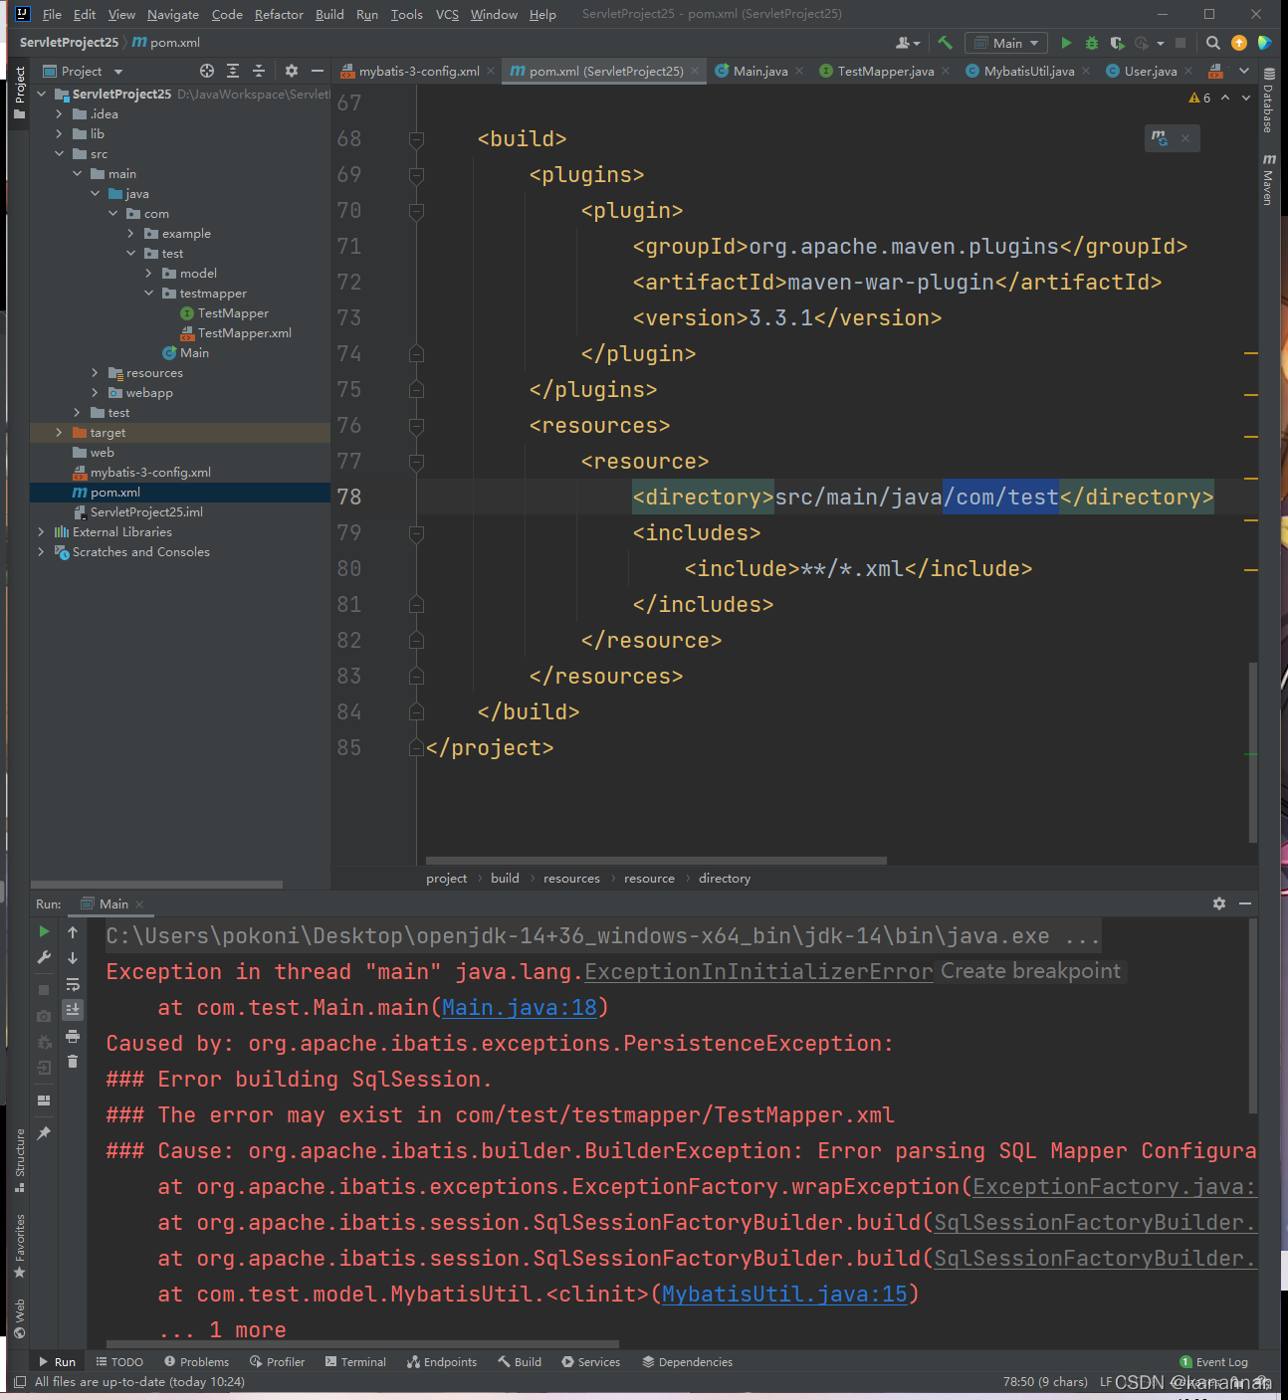Click resources in breadcrumb bar
The image size is (1288, 1400).
pyautogui.click(x=571, y=879)
